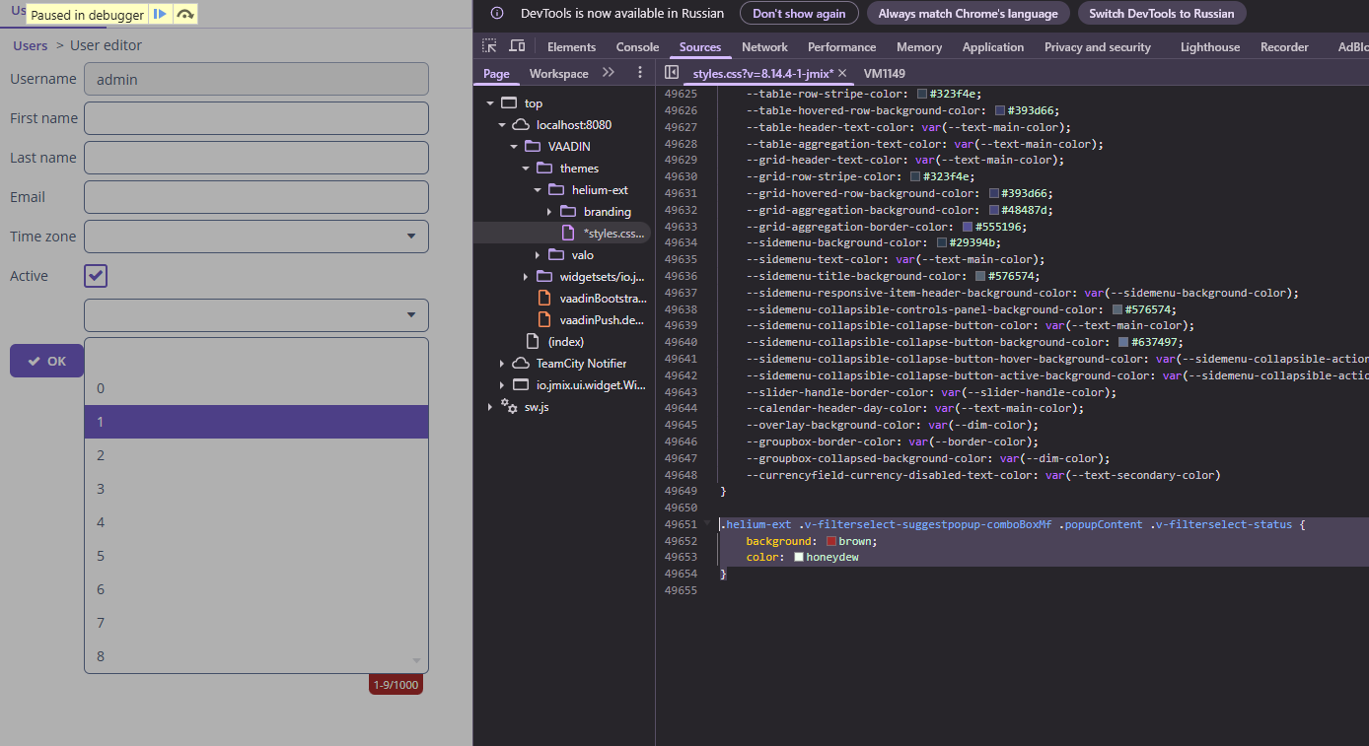Hide the navigator sidebar icon
The image size is (1369, 746).
(x=672, y=73)
